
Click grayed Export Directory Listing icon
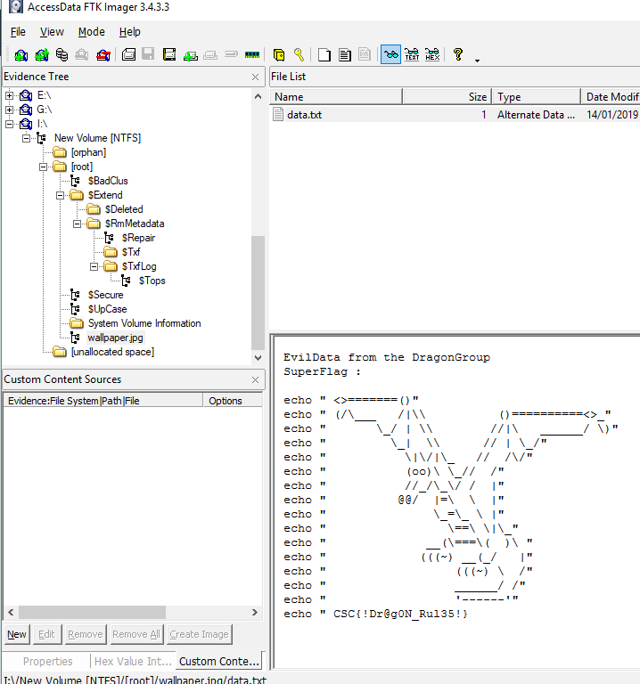click(365, 54)
